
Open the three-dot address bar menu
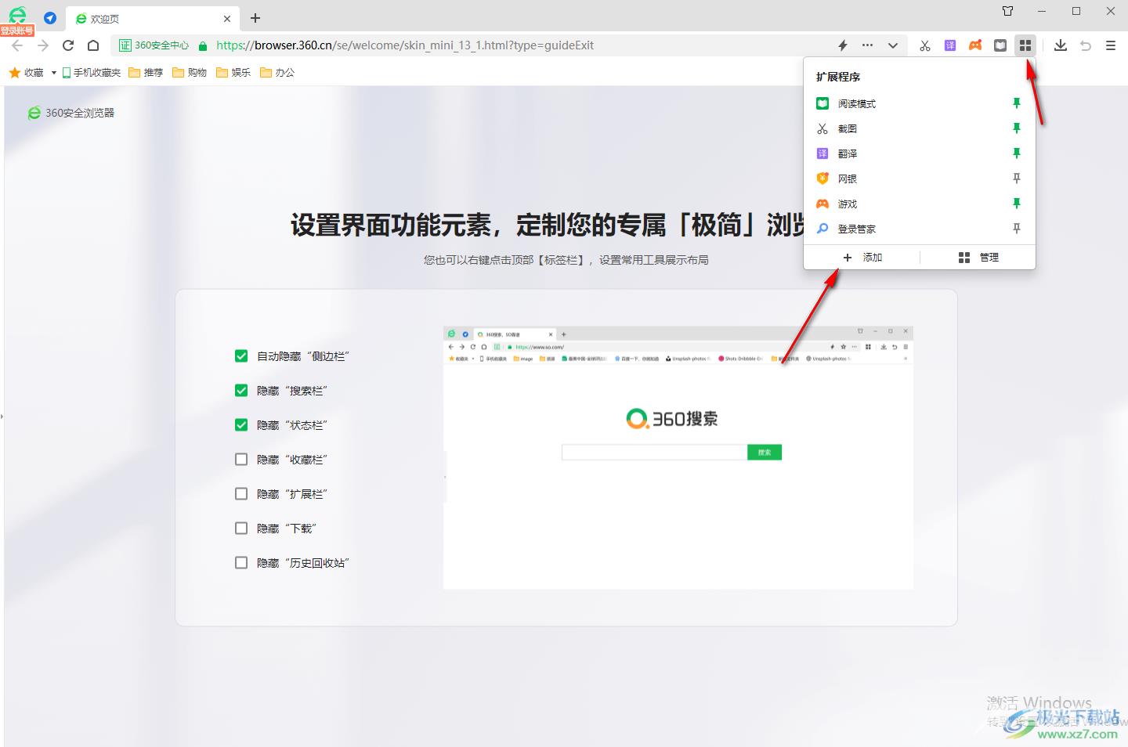(867, 45)
